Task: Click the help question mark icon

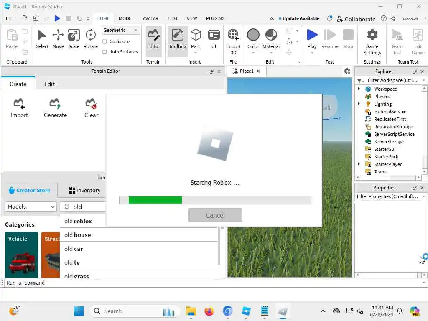Action: [x=384, y=18]
